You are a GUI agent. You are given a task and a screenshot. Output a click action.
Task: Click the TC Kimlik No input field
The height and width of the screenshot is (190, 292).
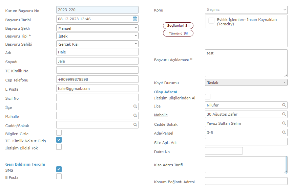point(97,70)
